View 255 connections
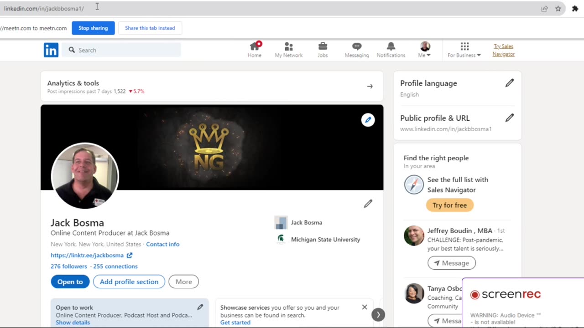Screen dimensions: 584x328 click(115, 266)
